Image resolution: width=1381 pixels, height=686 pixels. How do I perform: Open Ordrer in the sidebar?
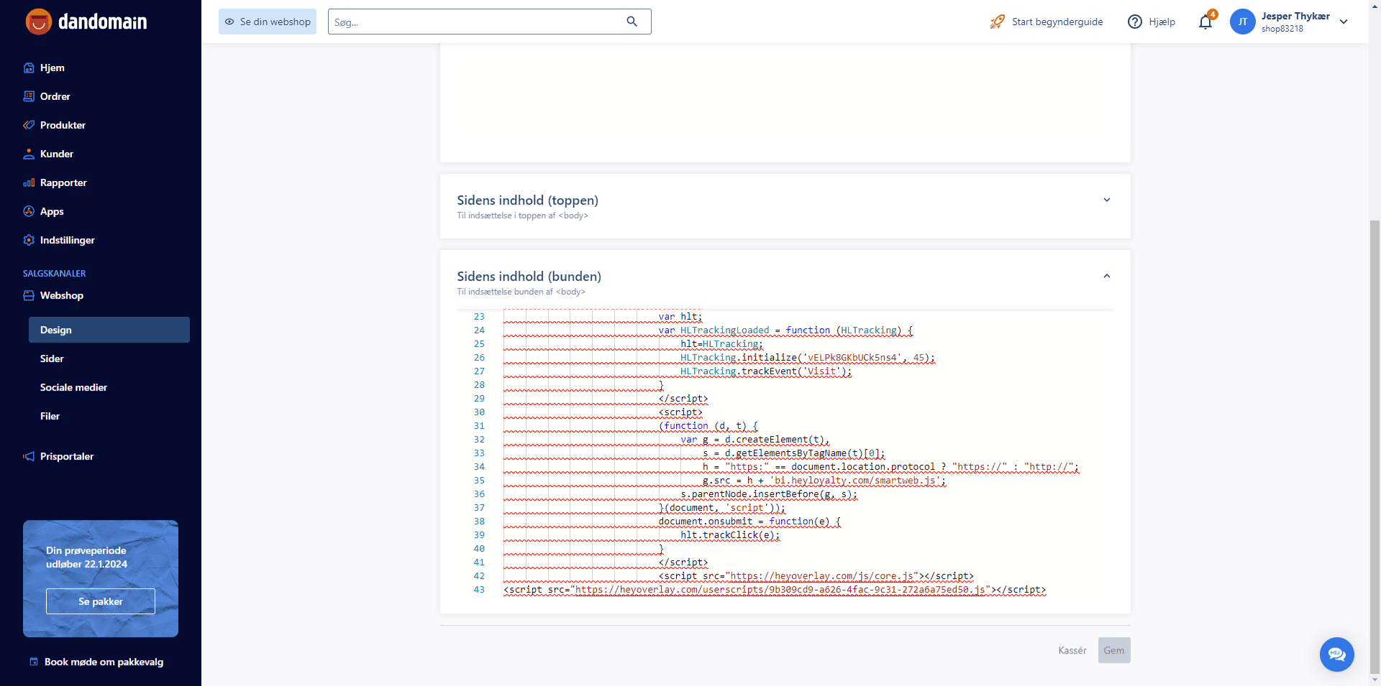[55, 96]
